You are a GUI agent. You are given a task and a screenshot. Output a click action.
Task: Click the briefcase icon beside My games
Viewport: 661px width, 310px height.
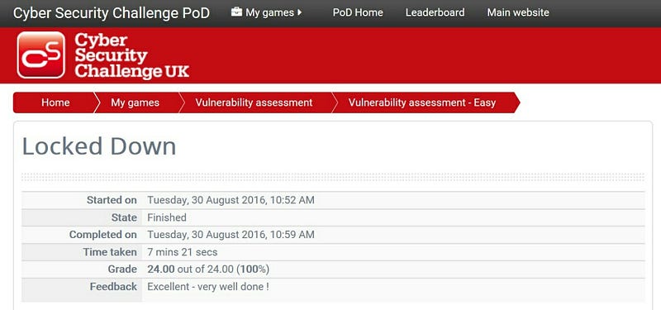pos(237,12)
